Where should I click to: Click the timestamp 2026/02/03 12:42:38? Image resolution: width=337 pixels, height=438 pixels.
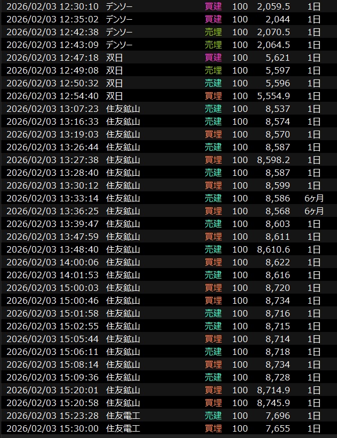tap(52, 32)
